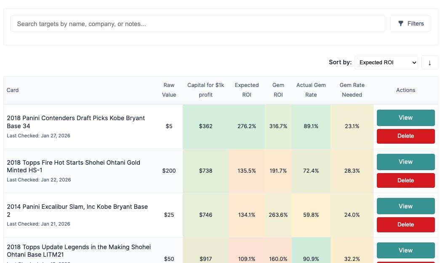Viewport: 440px width, 263px height.
Task: Click the Actual Gem Rate column header
Action: 311,90
